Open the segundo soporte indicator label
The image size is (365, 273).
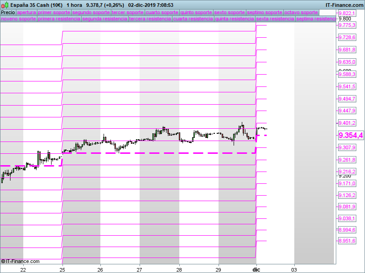91,12
